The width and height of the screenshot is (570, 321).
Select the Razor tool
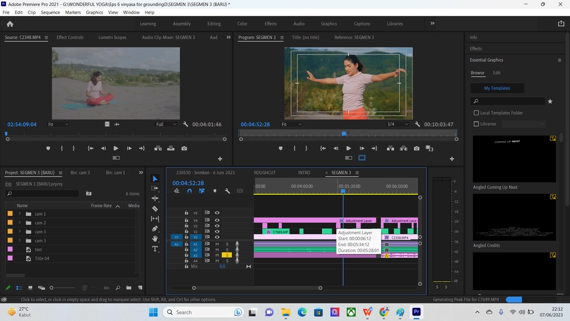point(155,209)
